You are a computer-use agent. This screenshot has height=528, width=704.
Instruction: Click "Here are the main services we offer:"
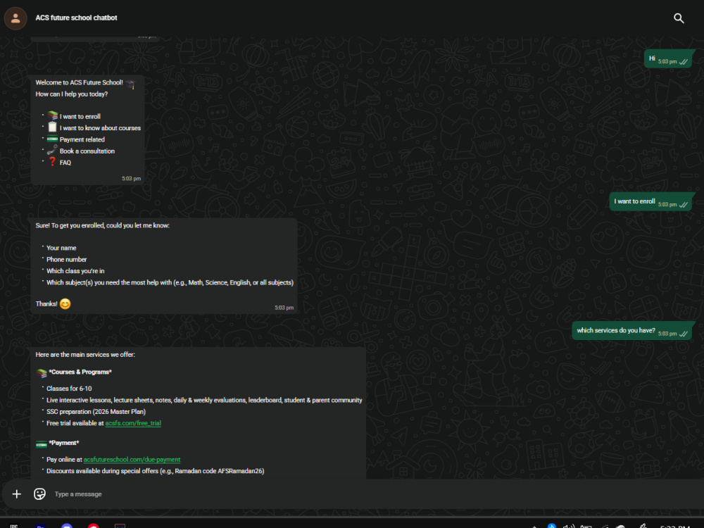(x=85, y=355)
